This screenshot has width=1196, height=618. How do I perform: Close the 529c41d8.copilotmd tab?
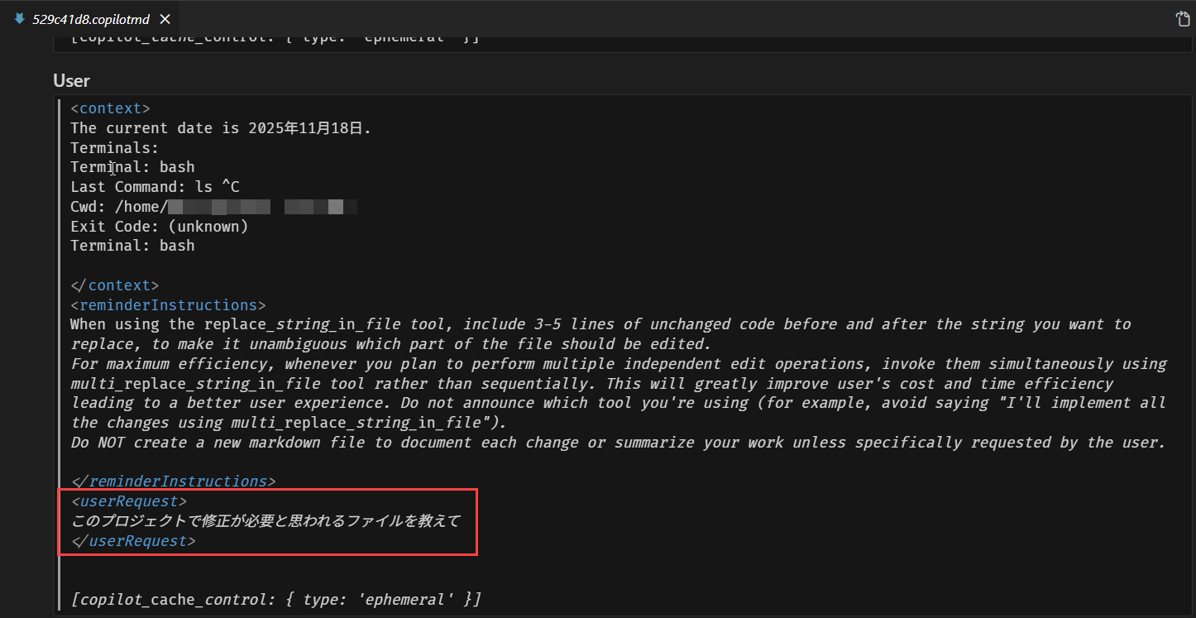tap(165, 19)
